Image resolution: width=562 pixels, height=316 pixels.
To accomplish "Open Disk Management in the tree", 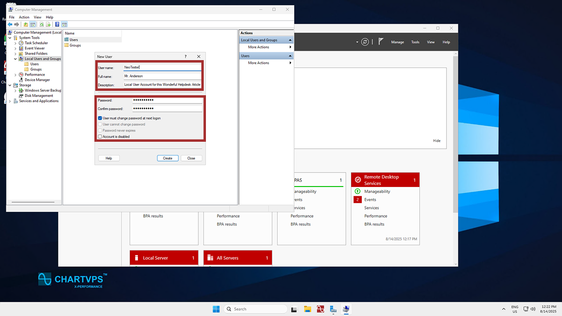I will pyautogui.click(x=39, y=96).
